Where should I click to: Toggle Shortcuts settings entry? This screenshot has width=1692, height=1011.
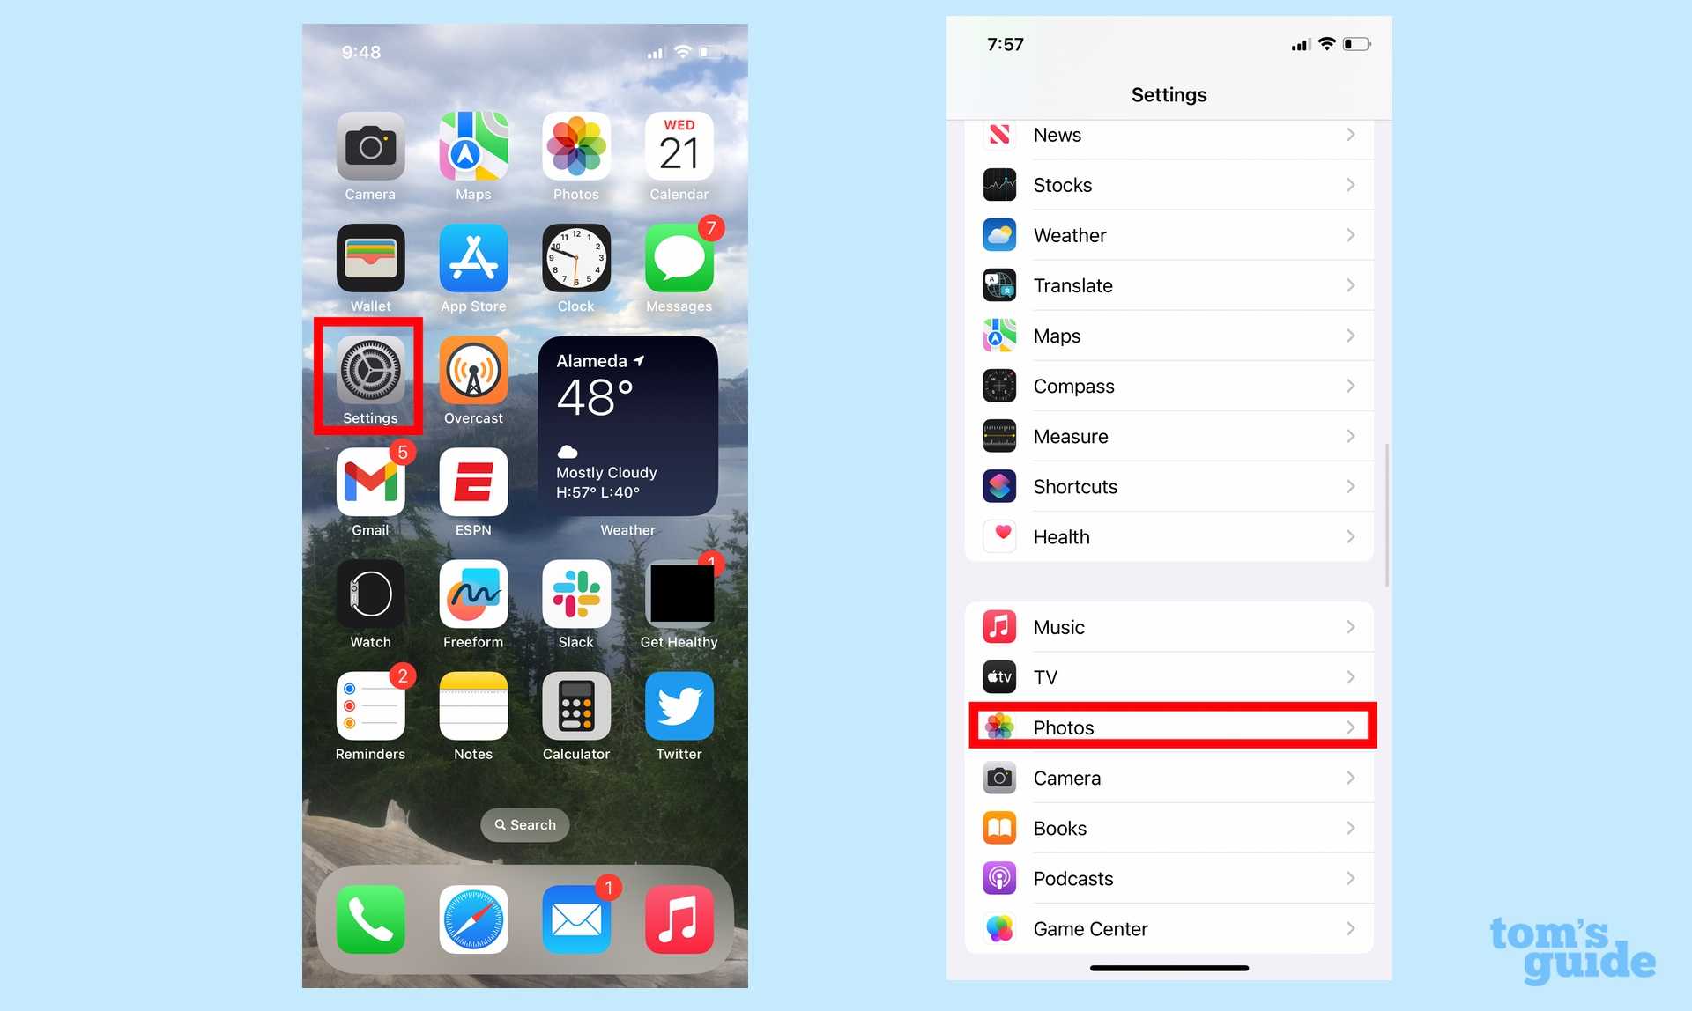tap(1169, 486)
